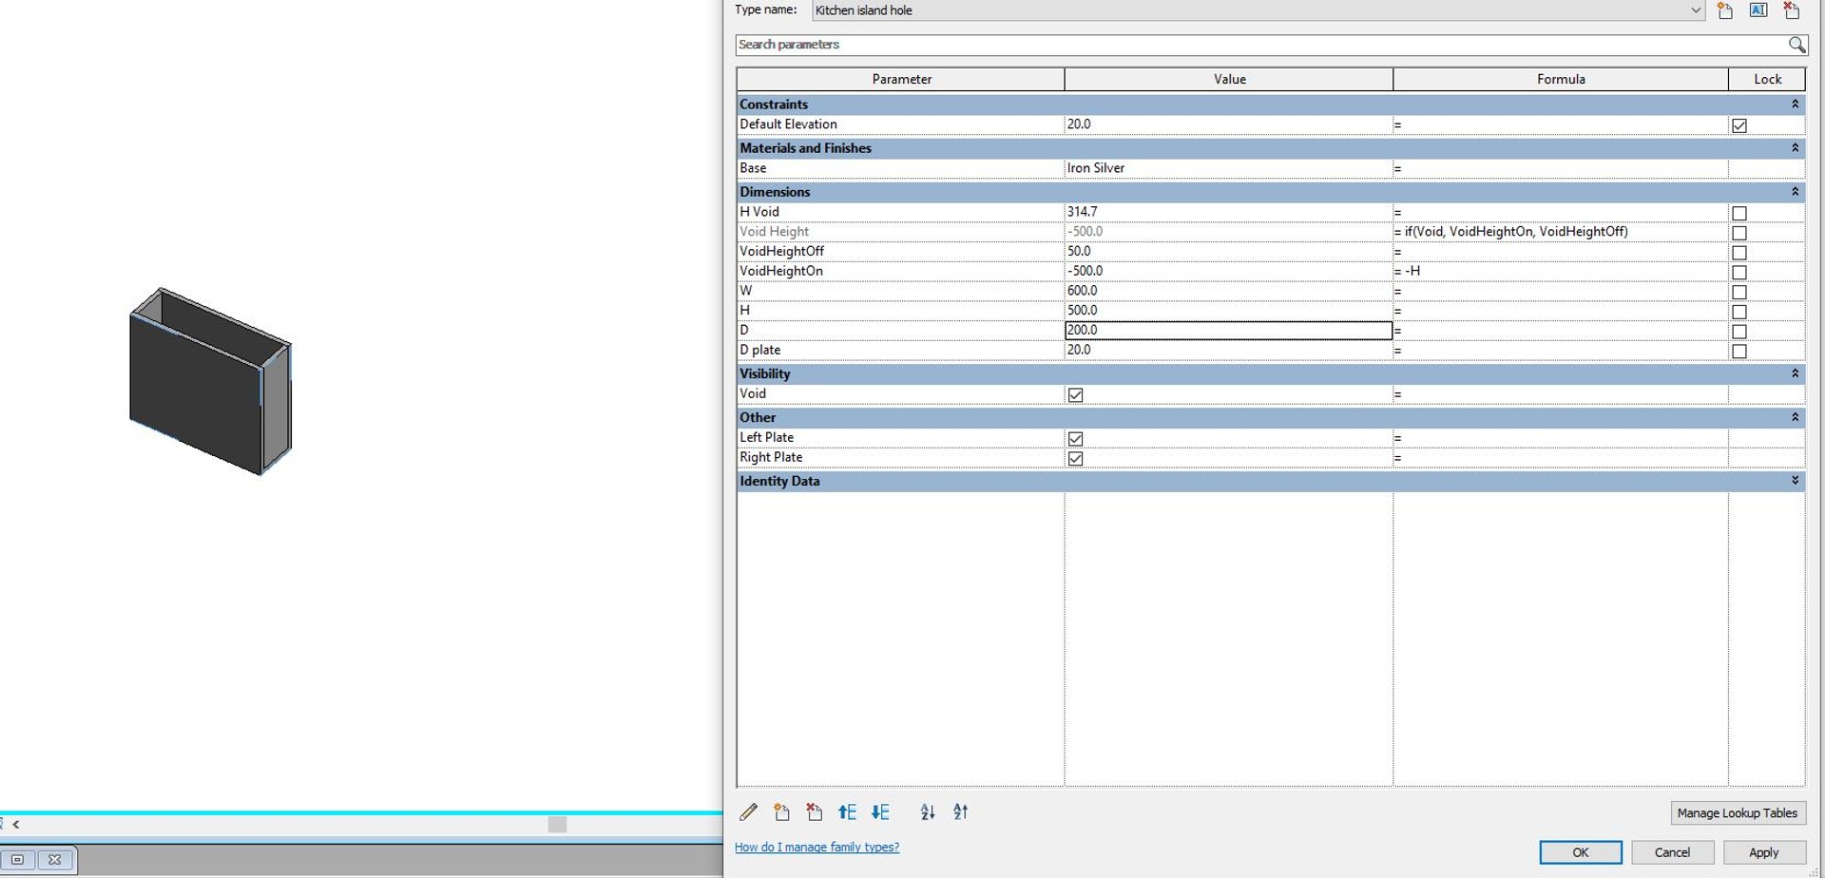Click the Move Parameter Up icon
1825x878 pixels.
click(847, 811)
